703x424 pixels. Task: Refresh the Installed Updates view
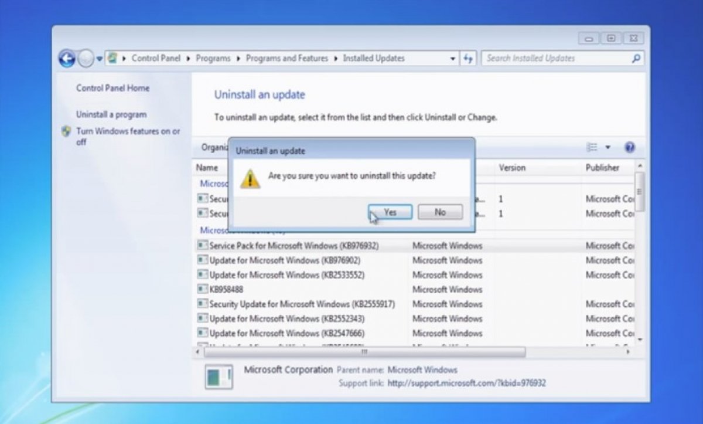pos(467,59)
